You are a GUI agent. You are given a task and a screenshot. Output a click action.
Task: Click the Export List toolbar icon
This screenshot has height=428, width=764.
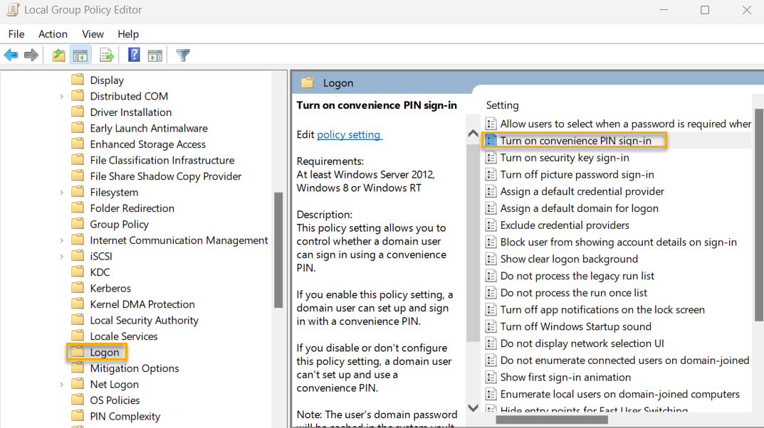pos(107,55)
